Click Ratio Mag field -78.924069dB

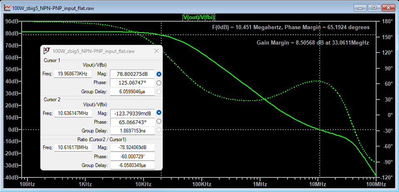click(x=132, y=147)
